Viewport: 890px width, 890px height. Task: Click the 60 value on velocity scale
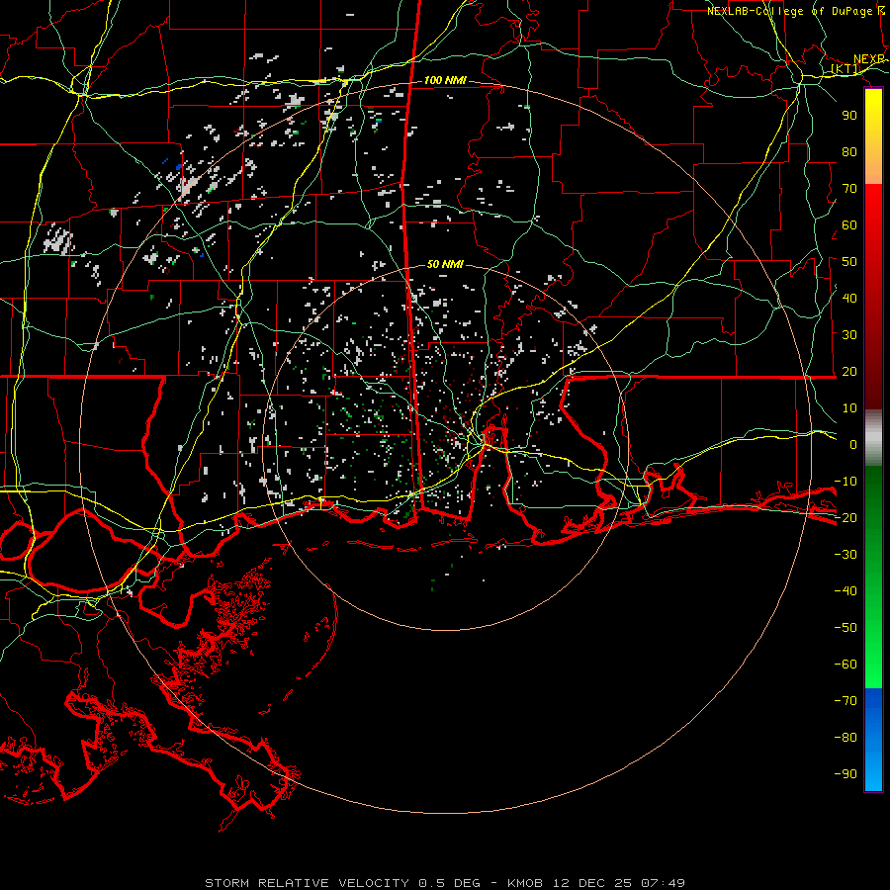(849, 225)
